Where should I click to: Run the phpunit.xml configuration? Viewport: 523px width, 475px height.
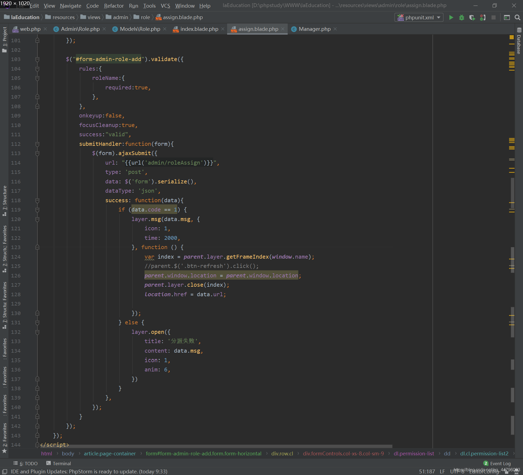(x=451, y=18)
